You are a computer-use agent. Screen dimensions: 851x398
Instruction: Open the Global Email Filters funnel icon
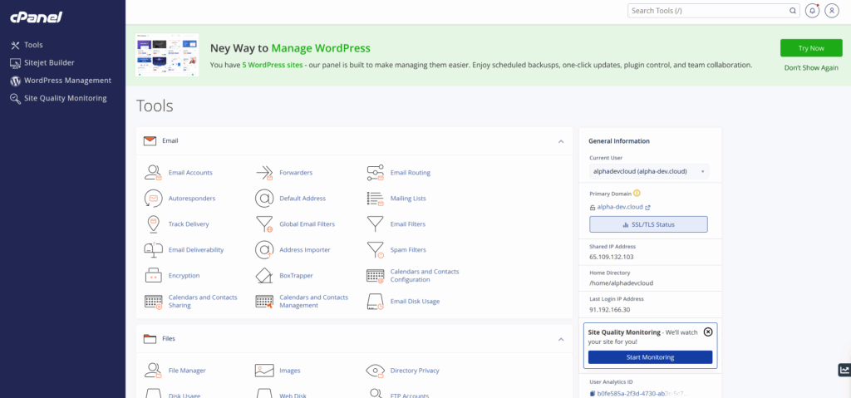pos(263,224)
